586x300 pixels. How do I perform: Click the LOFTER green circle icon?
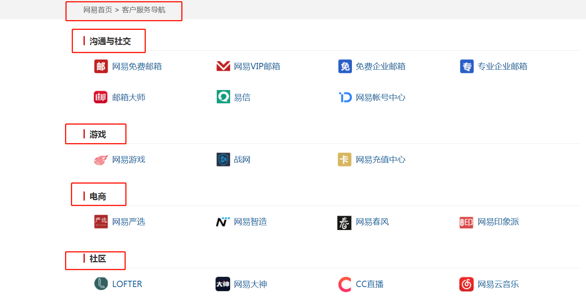tap(101, 283)
